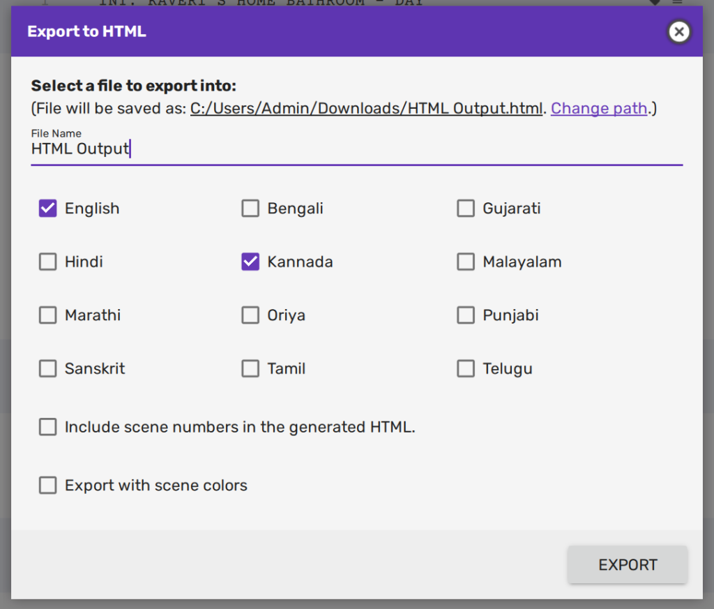Enable the Bengali checkbox

[x=250, y=209]
